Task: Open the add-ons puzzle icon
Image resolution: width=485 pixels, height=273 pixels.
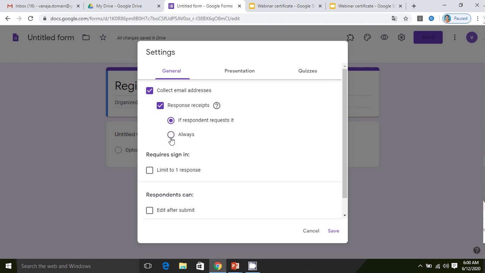Action: [x=350, y=37]
